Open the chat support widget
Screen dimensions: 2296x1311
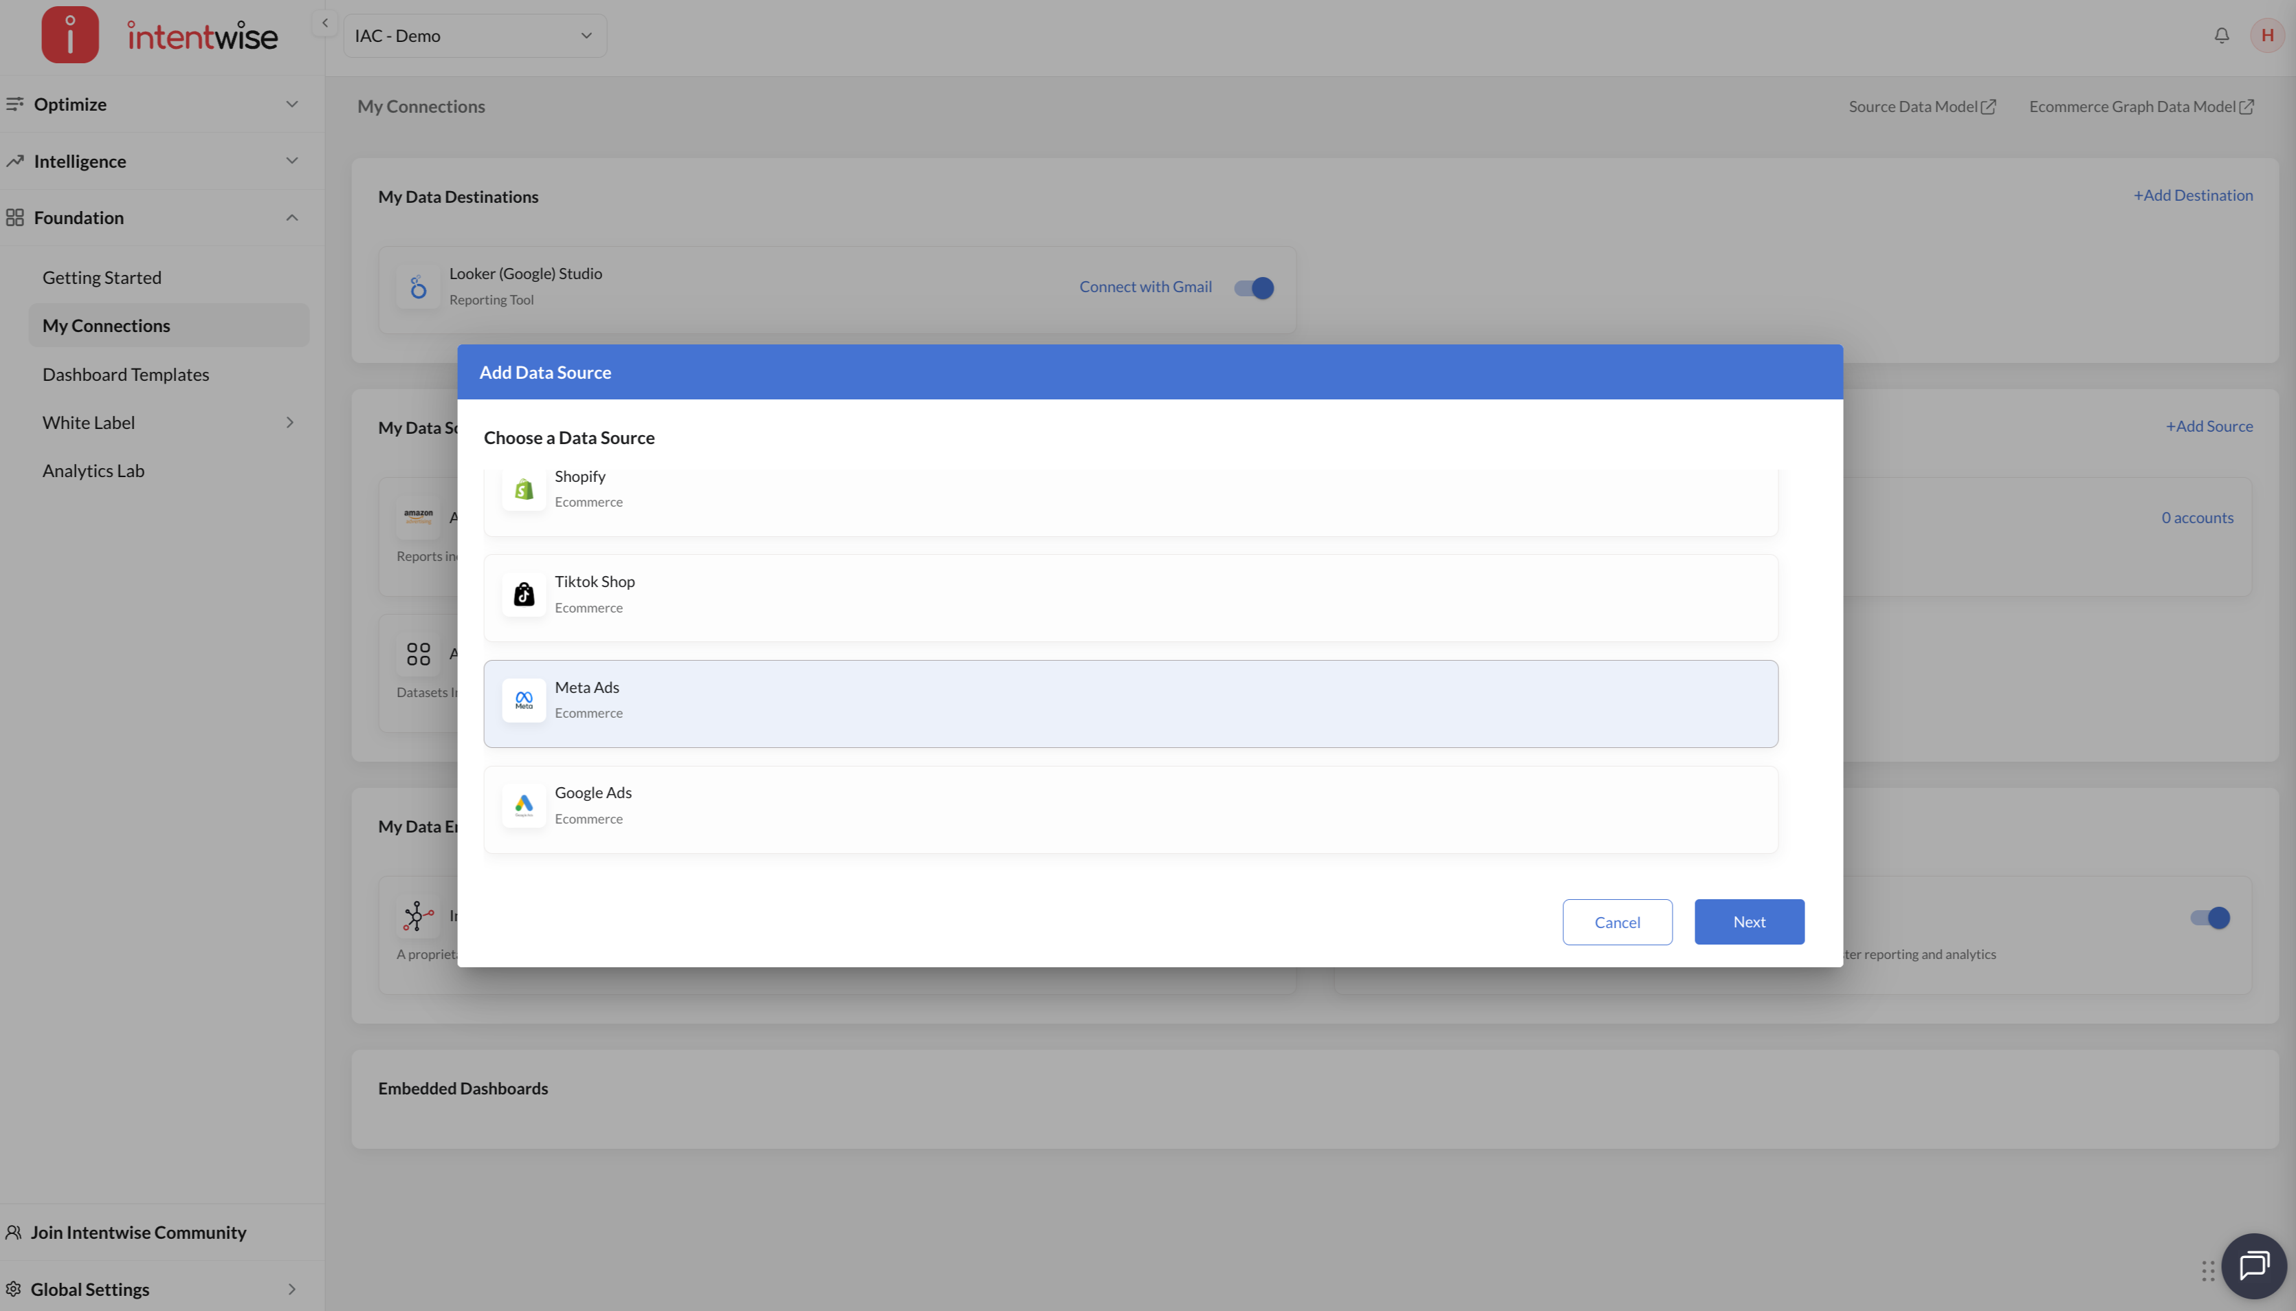2253,1265
